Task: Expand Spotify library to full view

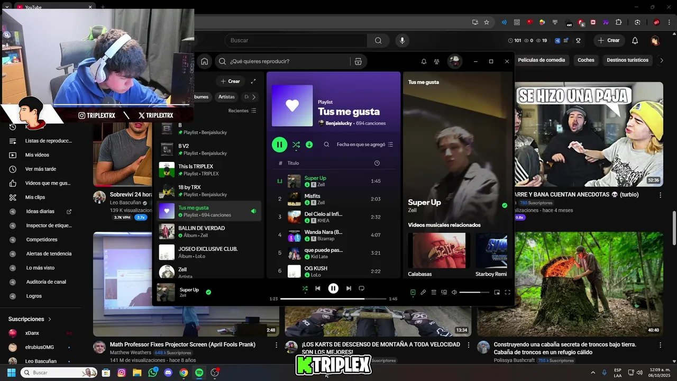Action: 253,81
